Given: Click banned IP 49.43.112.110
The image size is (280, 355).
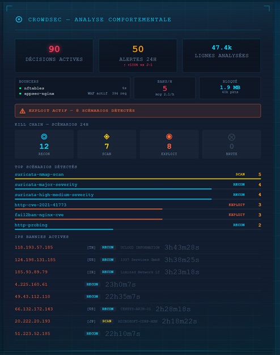Looking at the screenshot, I should [x=32, y=297].
